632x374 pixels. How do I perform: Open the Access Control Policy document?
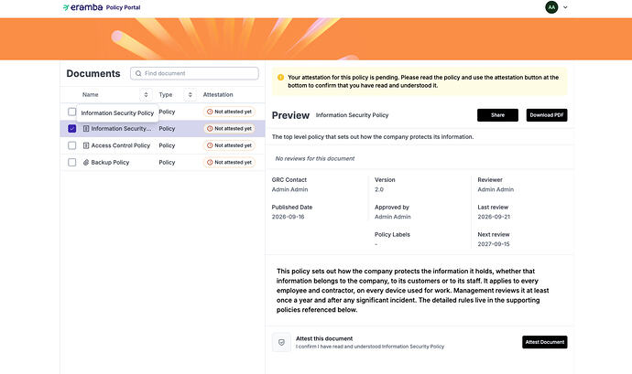pos(121,145)
